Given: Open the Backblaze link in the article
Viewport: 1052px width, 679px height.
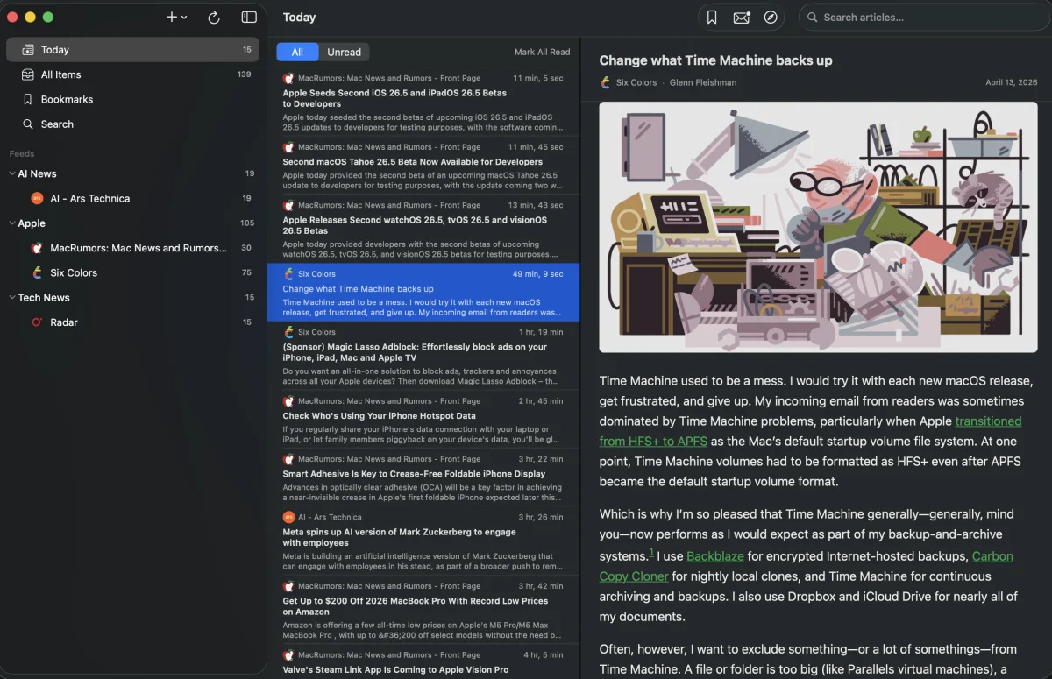Looking at the screenshot, I should [x=714, y=555].
